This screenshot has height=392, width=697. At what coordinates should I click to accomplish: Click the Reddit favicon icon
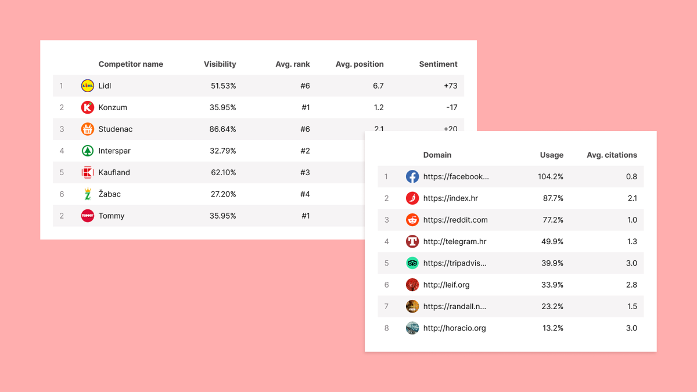coord(412,220)
